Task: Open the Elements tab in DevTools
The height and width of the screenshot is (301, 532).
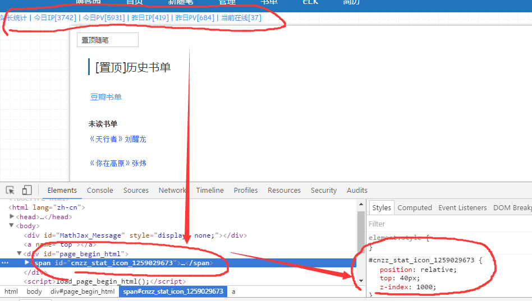Action: click(x=62, y=190)
